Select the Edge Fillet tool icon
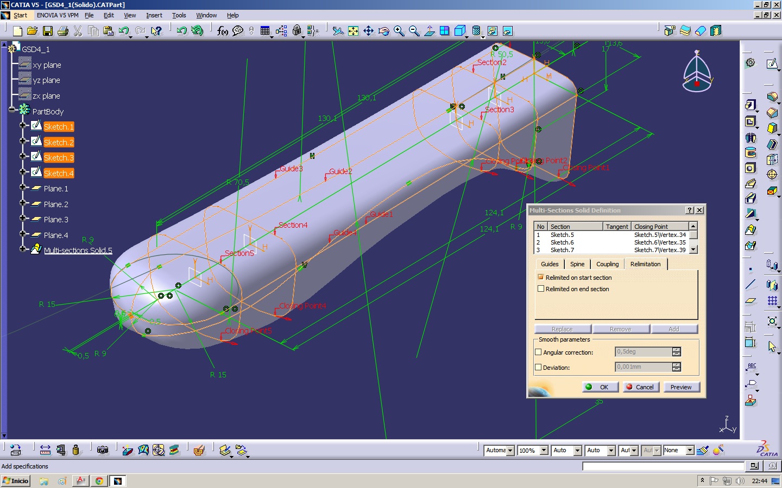 pos(772,97)
